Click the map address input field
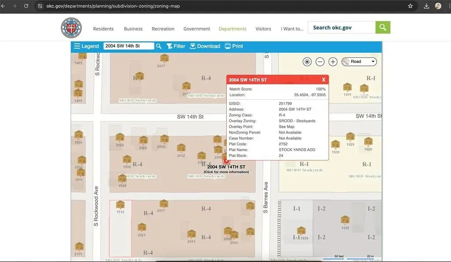 click(x=129, y=46)
